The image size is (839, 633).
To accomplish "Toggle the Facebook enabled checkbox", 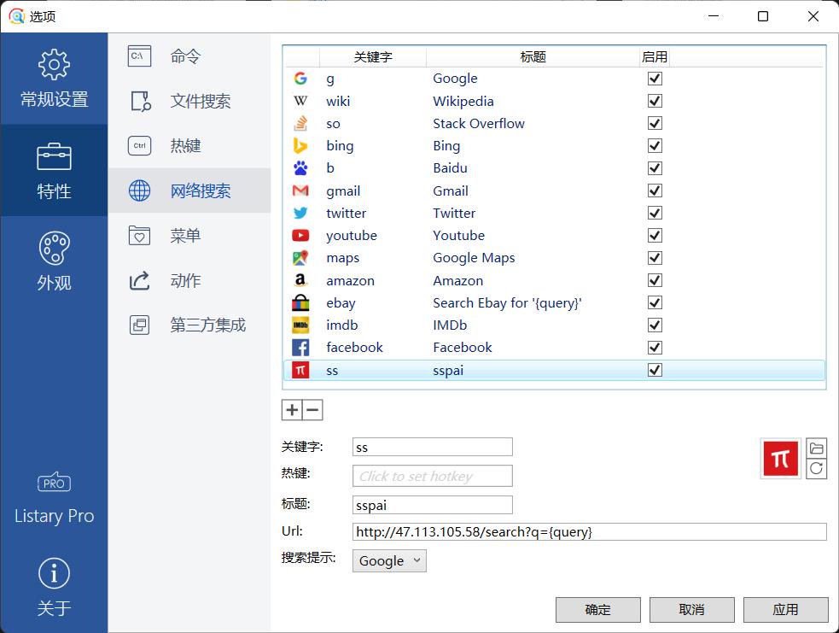I will pos(655,348).
